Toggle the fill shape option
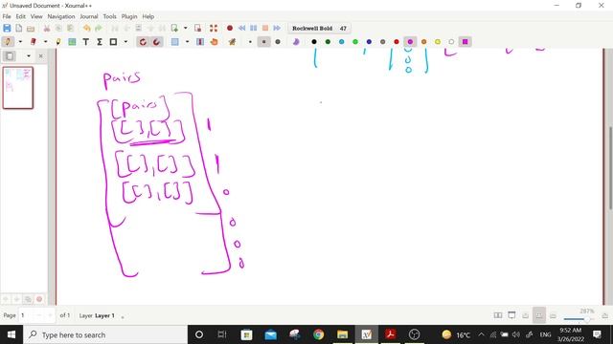This screenshot has width=613, height=344. tap(296, 42)
